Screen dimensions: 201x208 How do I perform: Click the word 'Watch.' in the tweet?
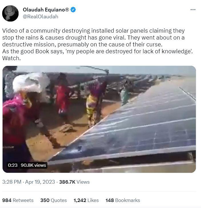11,58
